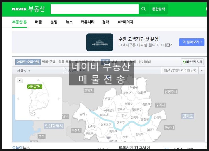
Task: Open the 최근 검색한 지역과 단지 dropdown
Action: [180, 70]
